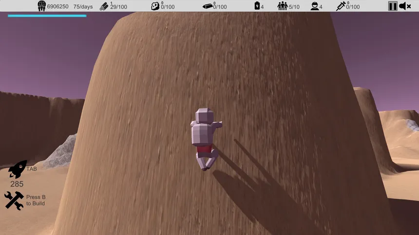Click the 0/100 metal ingot count
This screenshot has width=419, height=235.
coord(220,7)
